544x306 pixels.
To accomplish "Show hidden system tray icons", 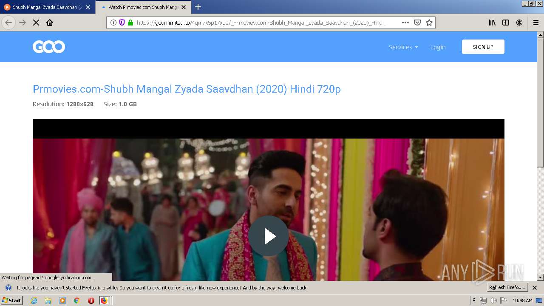I will 474,300.
